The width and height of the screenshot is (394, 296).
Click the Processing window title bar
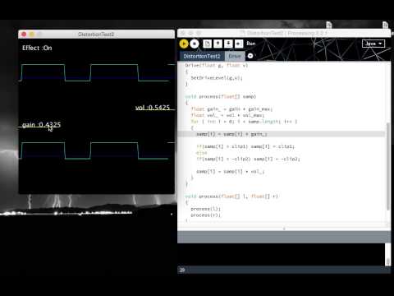coord(284,33)
